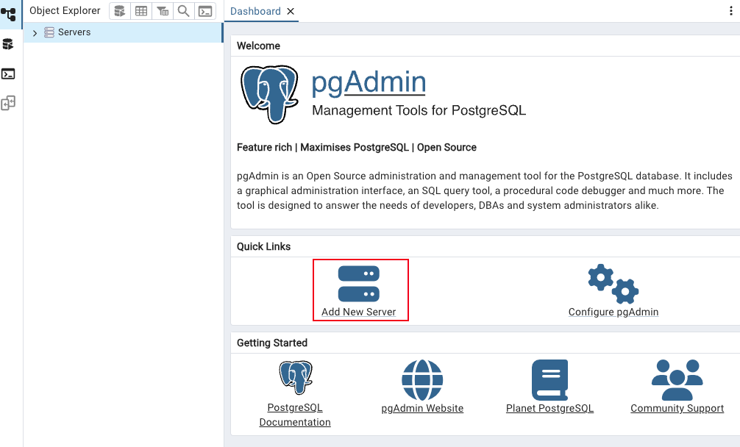Open the pgAdmin Website link
The width and height of the screenshot is (740, 447).
pyautogui.click(x=422, y=408)
